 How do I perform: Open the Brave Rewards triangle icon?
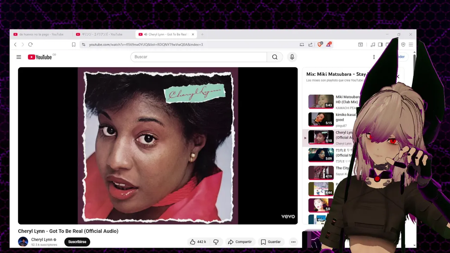tap(328, 44)
